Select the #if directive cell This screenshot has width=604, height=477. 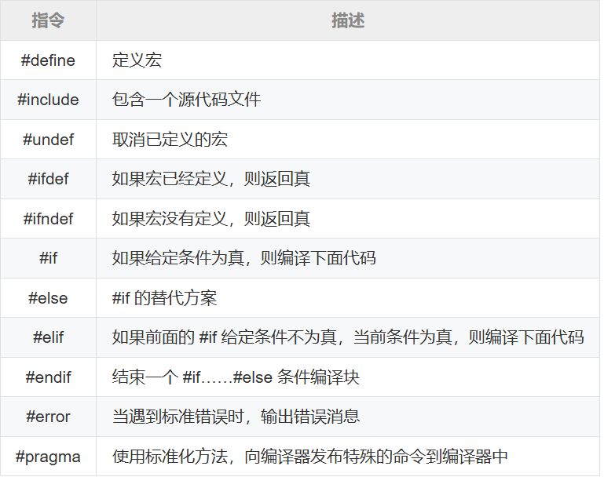[x=48, y=258]
